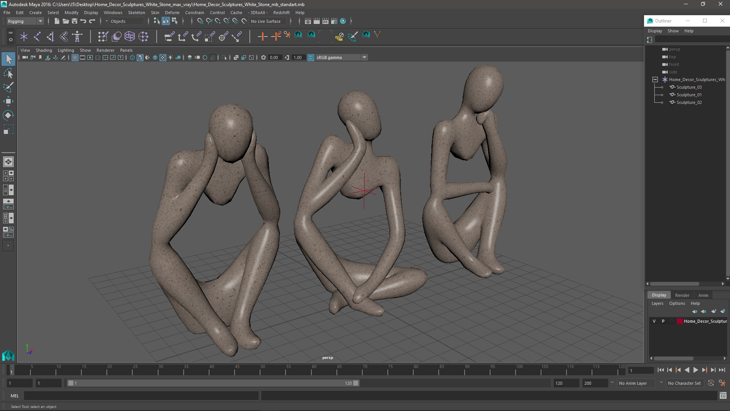Open the Deform menu

tap(172, 13)
